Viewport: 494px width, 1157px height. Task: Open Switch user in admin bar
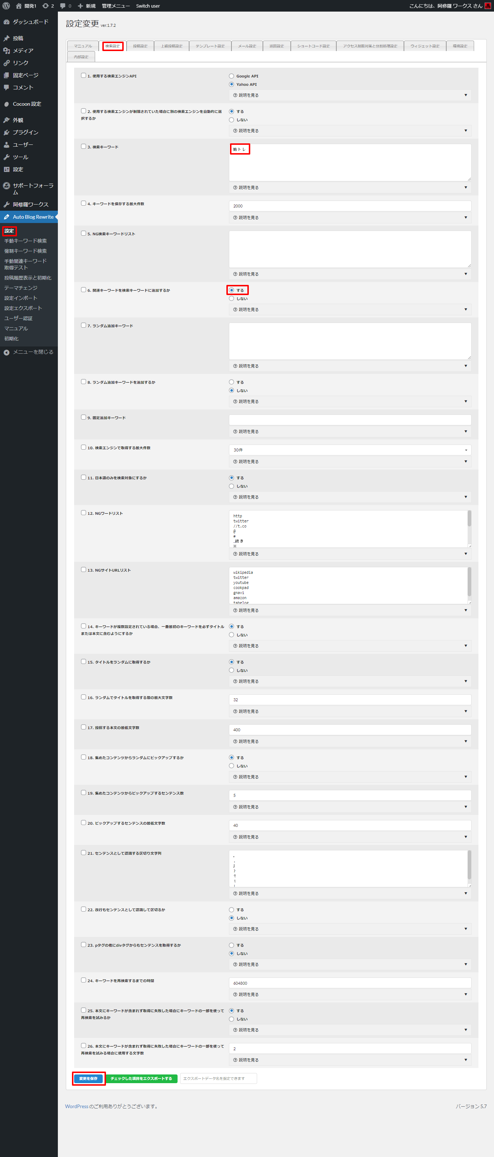tap(148, 6)
